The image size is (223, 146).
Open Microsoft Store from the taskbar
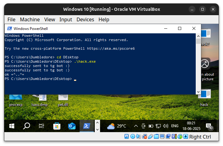pos(57,126)
